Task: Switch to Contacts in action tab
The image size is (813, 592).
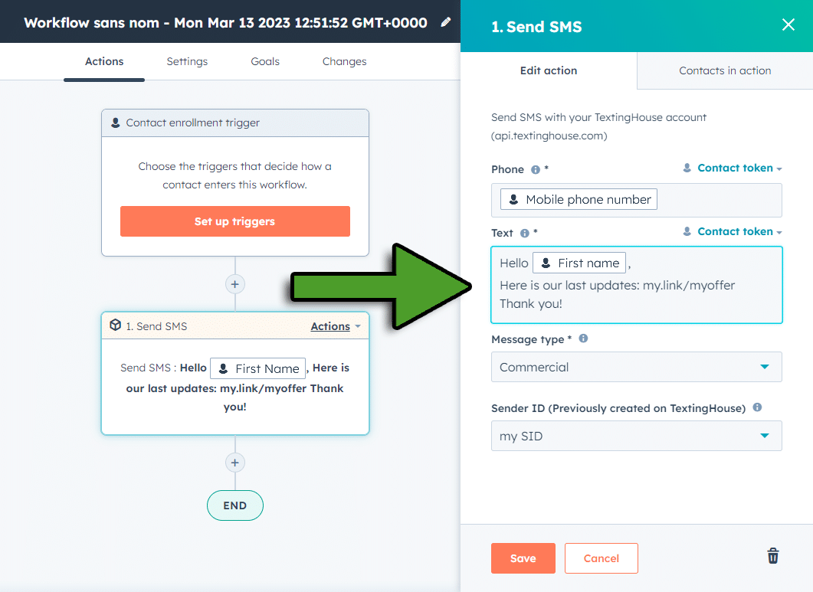Action: pos(725,70)
